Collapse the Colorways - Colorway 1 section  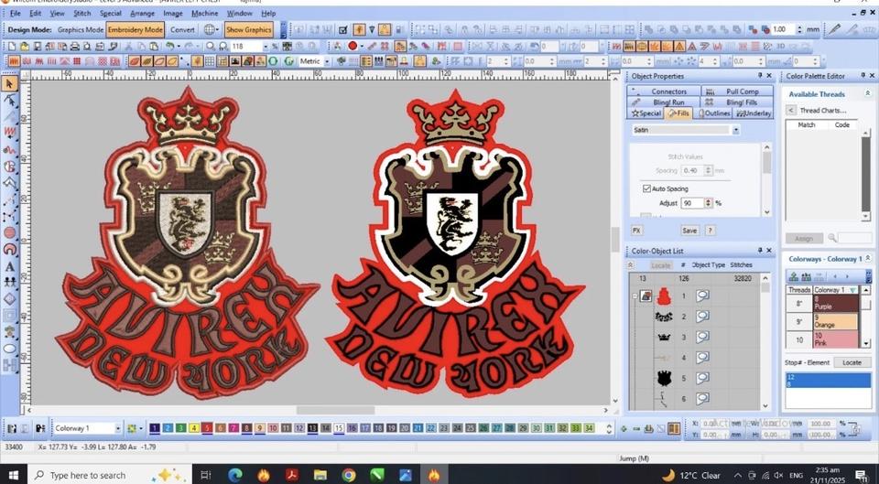[868, 259]
